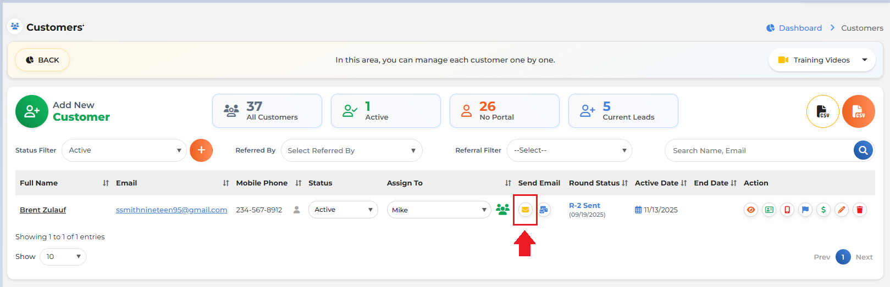Open the Select Referred By dropdown
The image size is (890, 287).
pos(352,150)
